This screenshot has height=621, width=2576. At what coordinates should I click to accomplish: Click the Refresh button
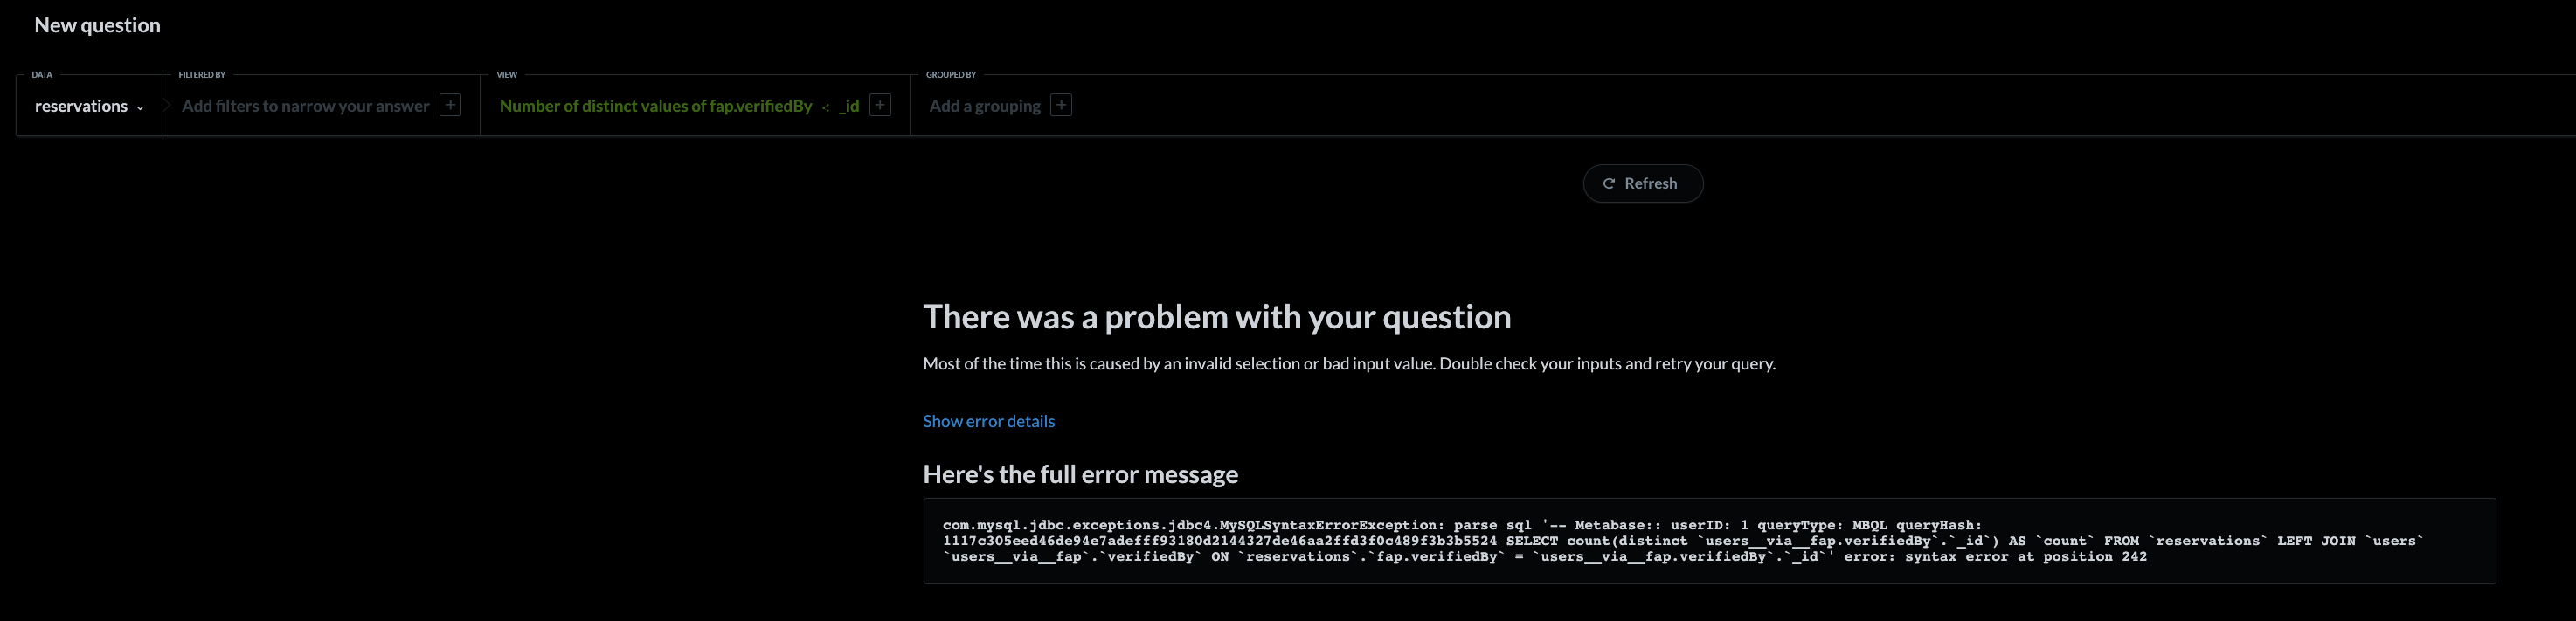coord(1643,183)
